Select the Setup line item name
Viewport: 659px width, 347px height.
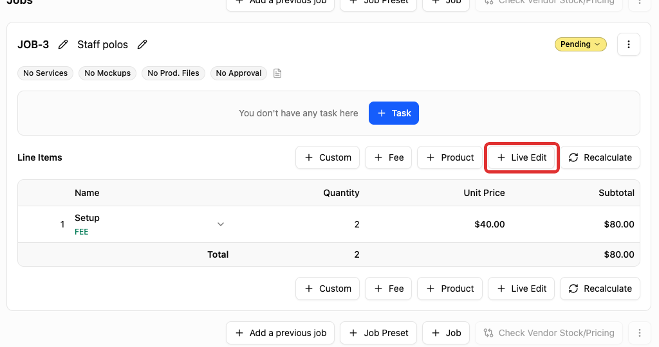87,218
